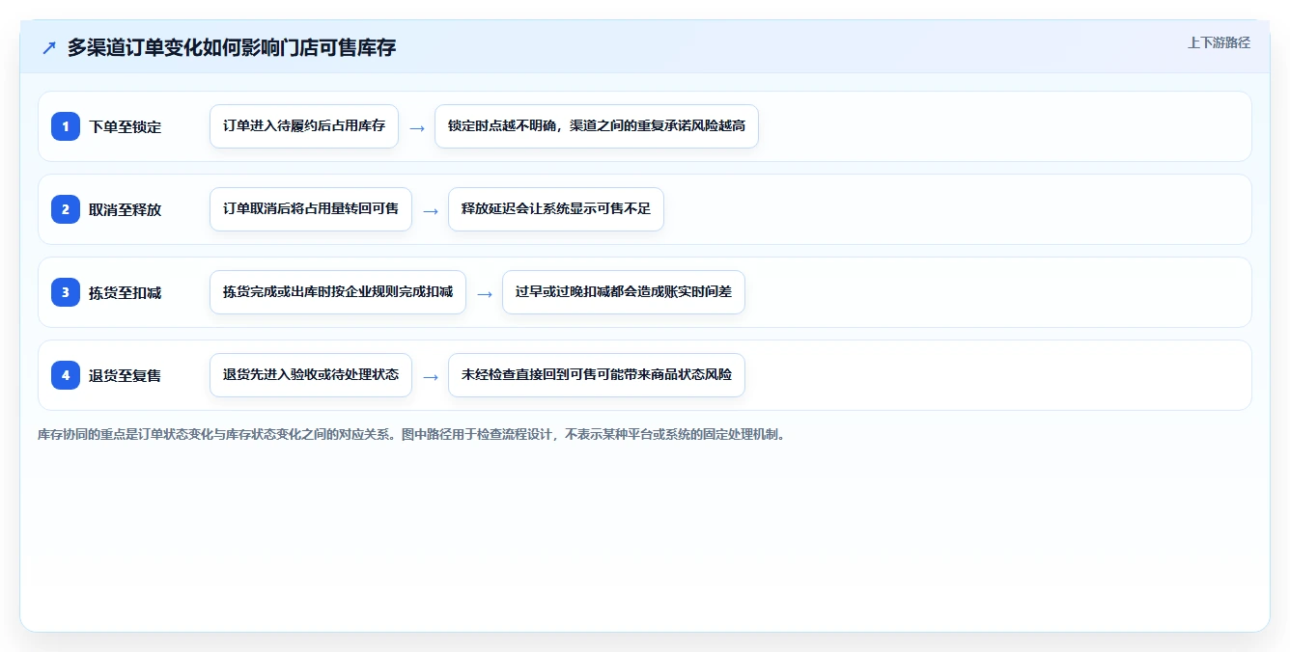Click the 订单取消后将占用量转回可售 box
Viewport: 1290px width, 652px height.
pos(311,209)
